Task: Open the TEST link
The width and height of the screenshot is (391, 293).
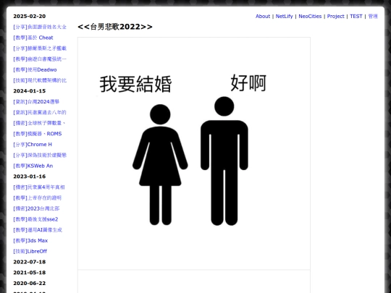Action: point(356,16)
